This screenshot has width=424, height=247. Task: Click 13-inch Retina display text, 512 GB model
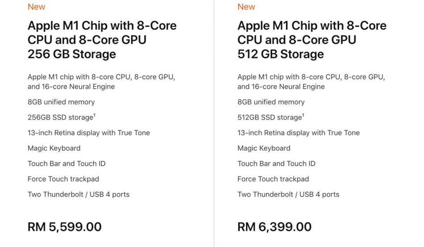click(298, 133)
